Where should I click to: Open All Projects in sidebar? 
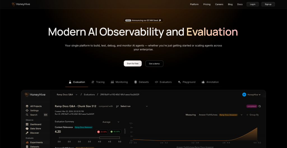tap(36, 106)
